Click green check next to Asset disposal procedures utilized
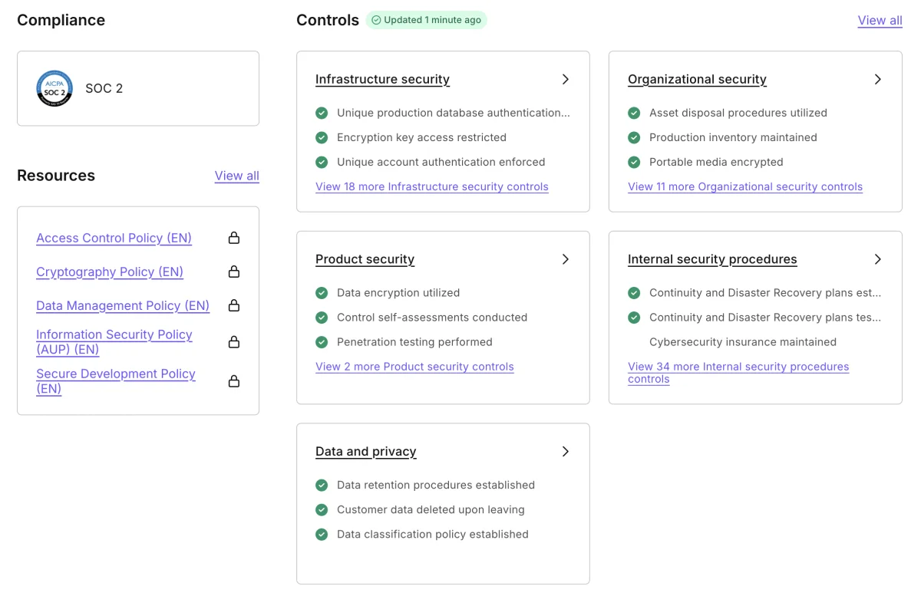Image resolution: width=921 pixels, height=596 pixels. [634, 113]
